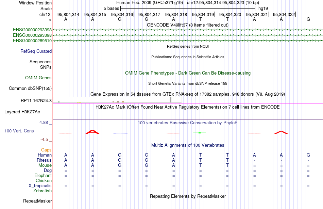Open Multiz Alignments of 100 Vertebrates title
This screenshot has width=323, height=209.
coord(188,145)
